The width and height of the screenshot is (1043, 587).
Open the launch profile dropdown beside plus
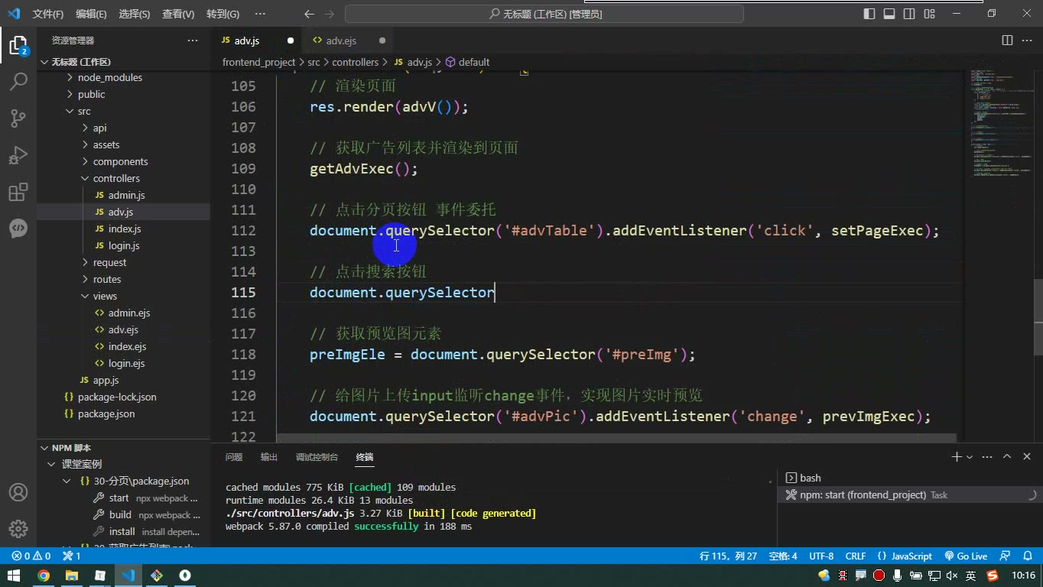coord(970,457)
